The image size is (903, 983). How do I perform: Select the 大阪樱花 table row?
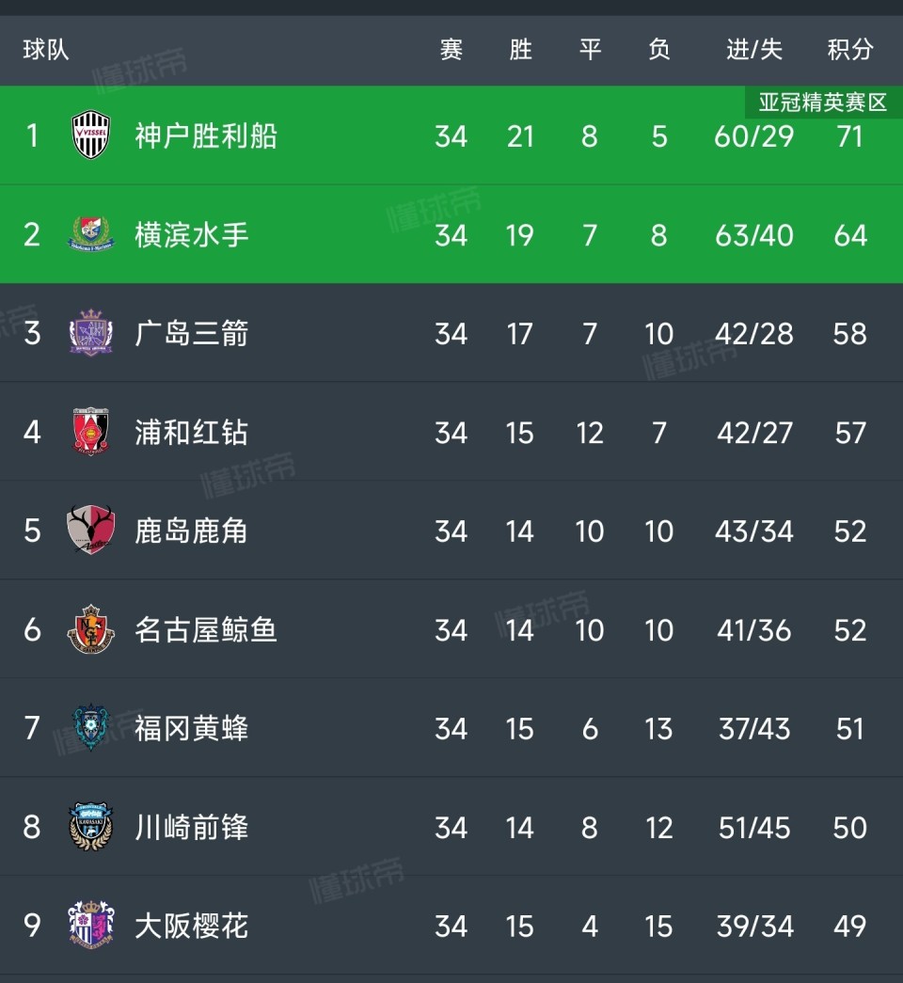[x=451, y=927]
